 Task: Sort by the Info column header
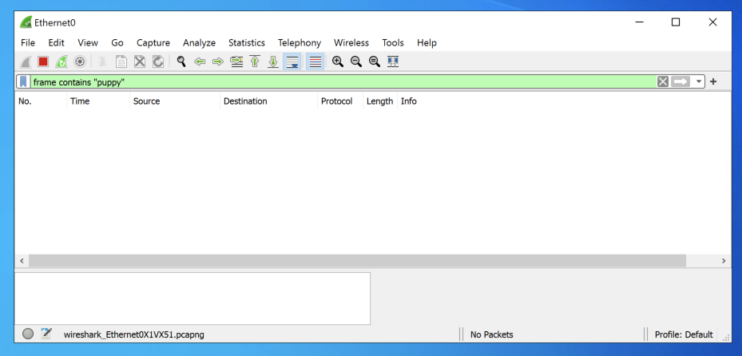click(x=564, y=101)
